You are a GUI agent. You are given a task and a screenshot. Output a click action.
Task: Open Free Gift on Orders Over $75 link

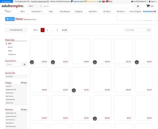40,2
